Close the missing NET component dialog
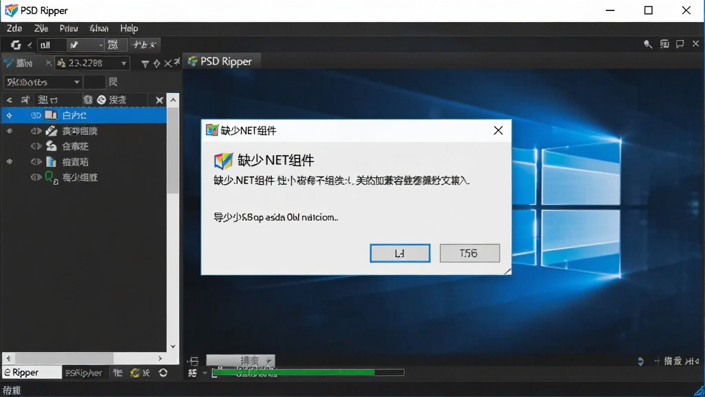The image size is (705, 397). (x=498, y=130)
